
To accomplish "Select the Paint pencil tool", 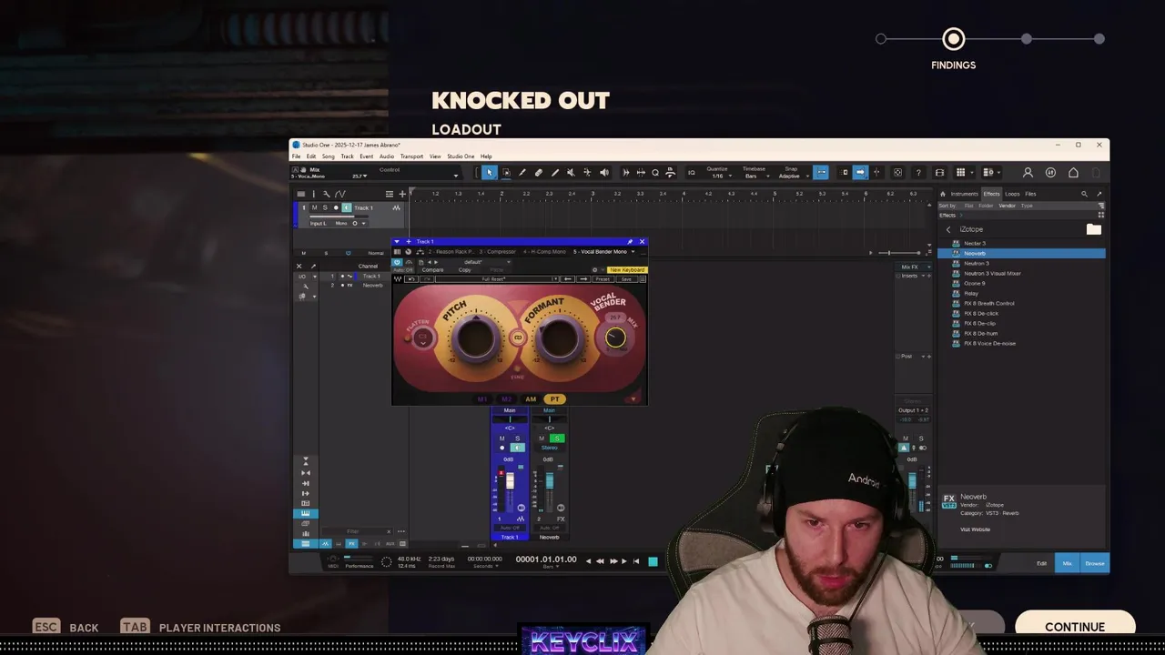I will tap(554, 172).
